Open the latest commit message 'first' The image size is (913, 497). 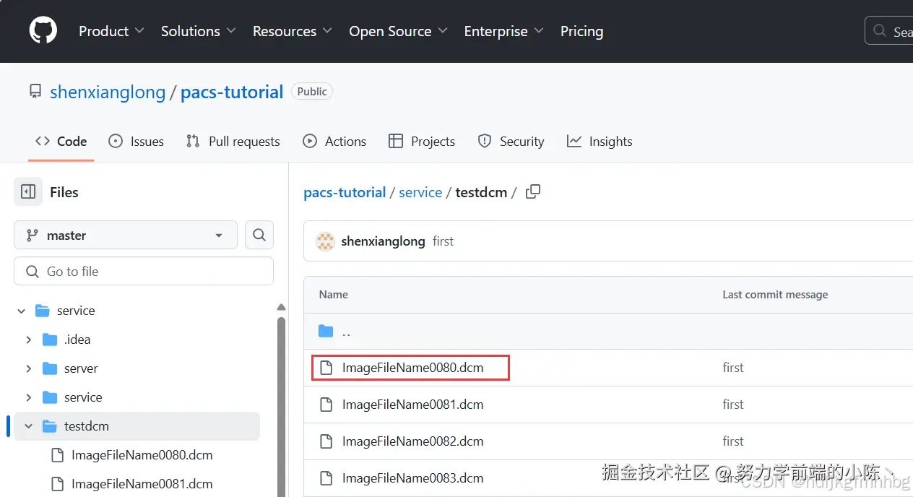click(443, 241)
